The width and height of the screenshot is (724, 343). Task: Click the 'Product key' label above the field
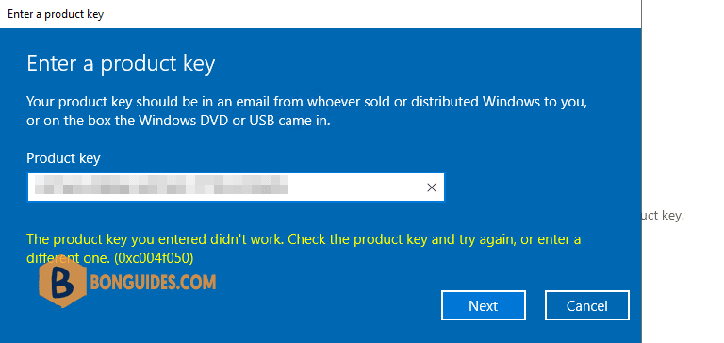(x=63, y=158)
